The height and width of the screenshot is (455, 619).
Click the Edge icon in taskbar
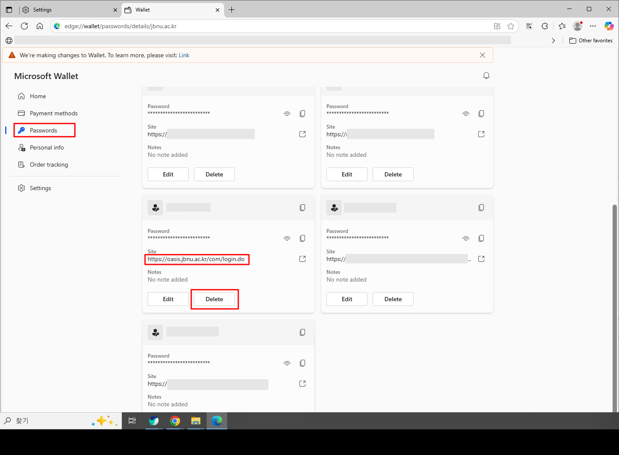click(217, 421)
